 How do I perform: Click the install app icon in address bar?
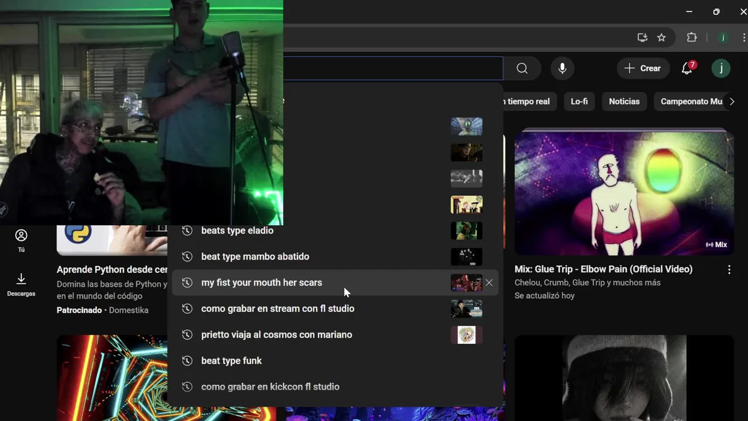tap(642, 37)
